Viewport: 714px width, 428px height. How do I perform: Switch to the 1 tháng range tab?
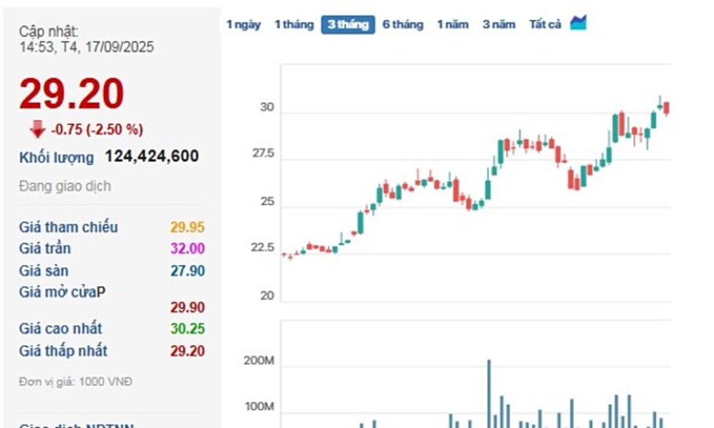click(294, 24)
